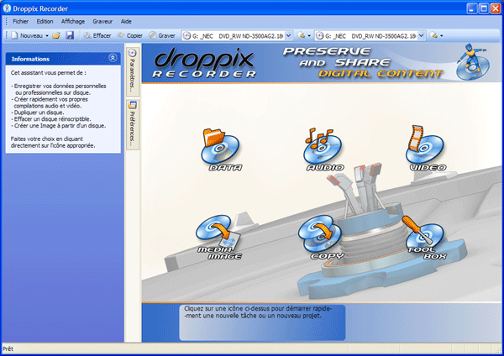Click the open folder toolbar icon

point(56,35)
